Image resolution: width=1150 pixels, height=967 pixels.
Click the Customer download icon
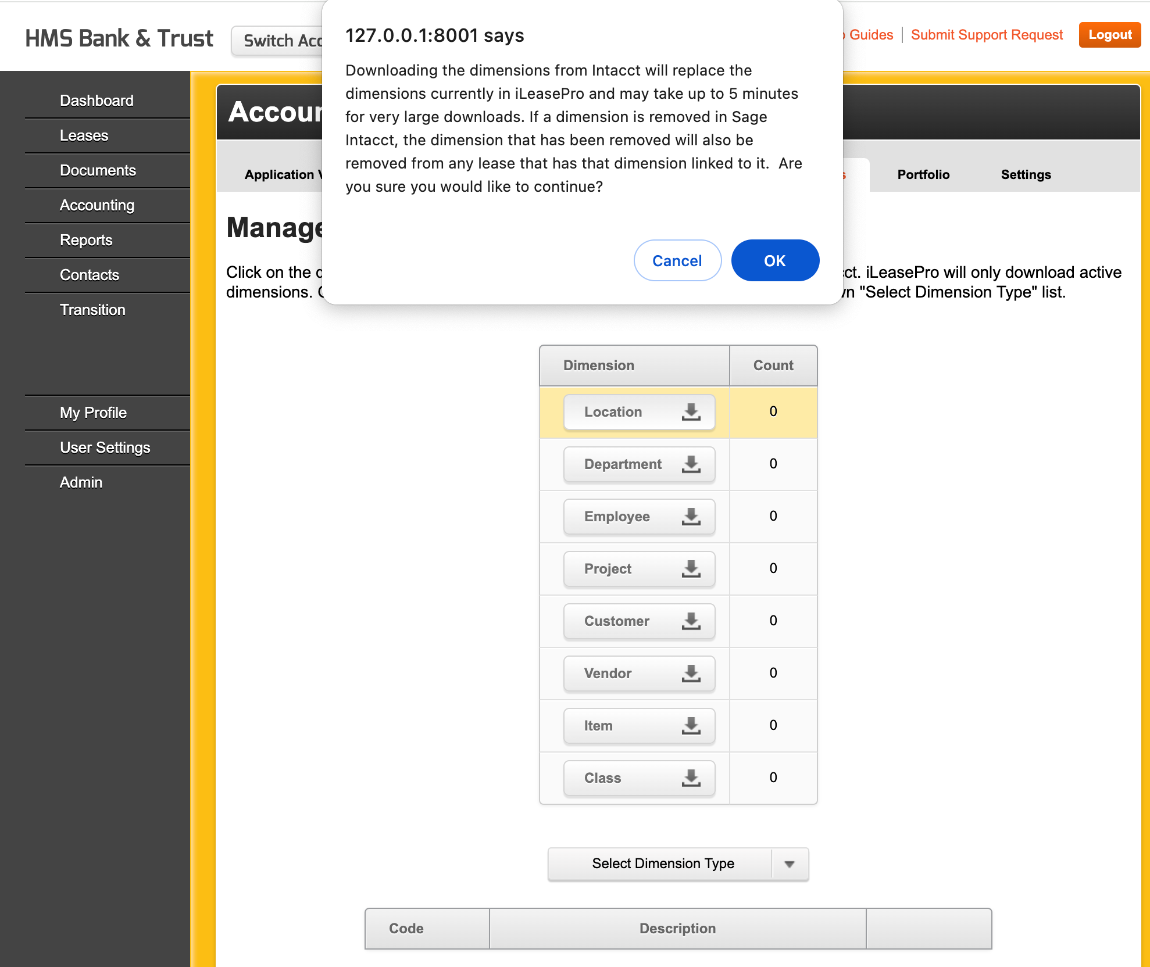click(x=691, y=621)
